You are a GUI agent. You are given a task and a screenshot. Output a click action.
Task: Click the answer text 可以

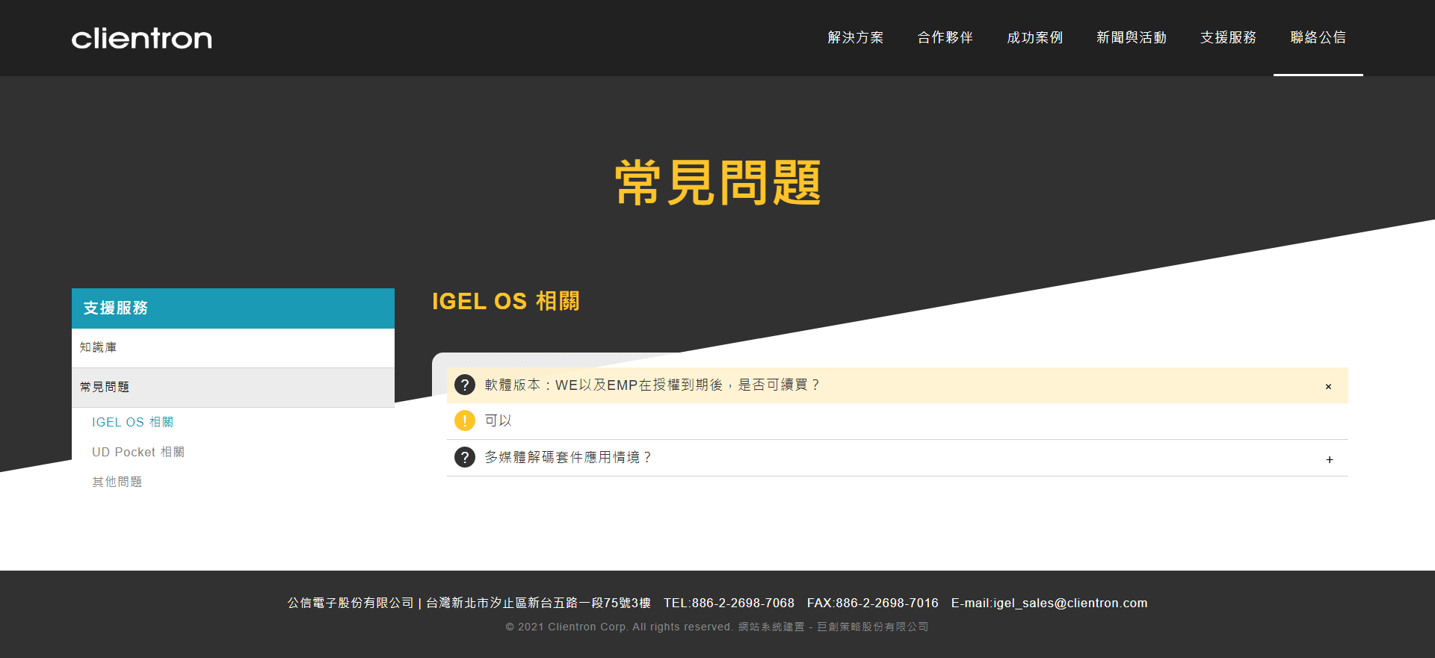pyautogui.click(x=499, y=421)
